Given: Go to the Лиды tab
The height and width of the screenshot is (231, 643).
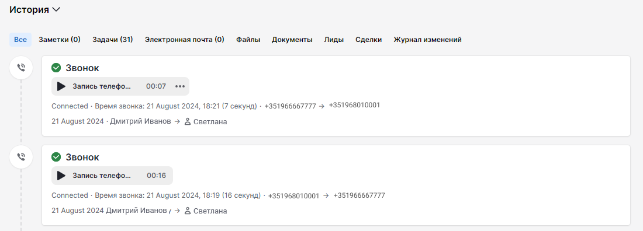Looking at the screenshot, I should tap(334, 40).
